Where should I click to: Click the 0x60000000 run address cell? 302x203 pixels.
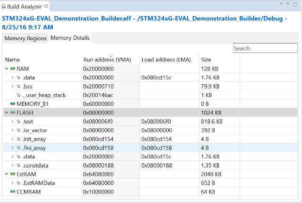[x=98, y=104]
